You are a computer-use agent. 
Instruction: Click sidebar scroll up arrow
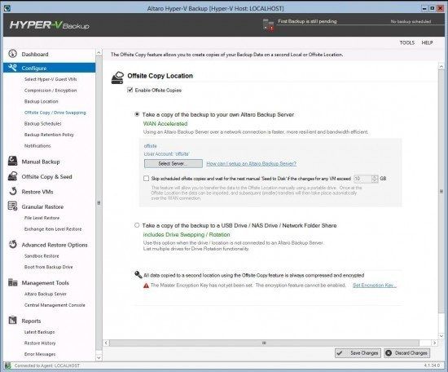coord(99,53)
